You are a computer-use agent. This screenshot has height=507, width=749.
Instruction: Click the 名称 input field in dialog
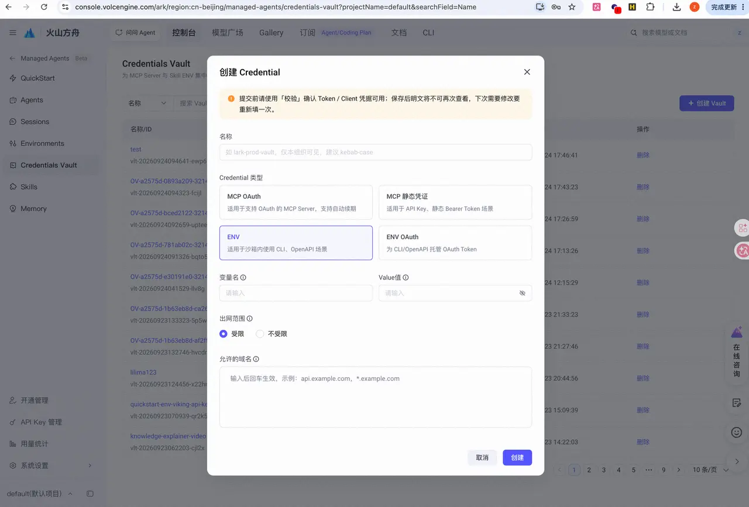click(x=376, y=152)
